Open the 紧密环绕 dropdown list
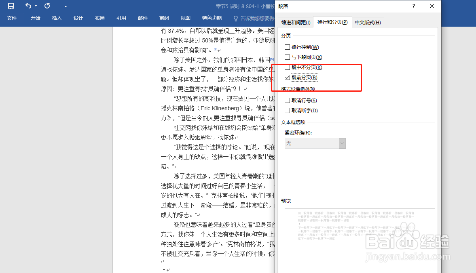476x273 pixels. click(315, 143)
